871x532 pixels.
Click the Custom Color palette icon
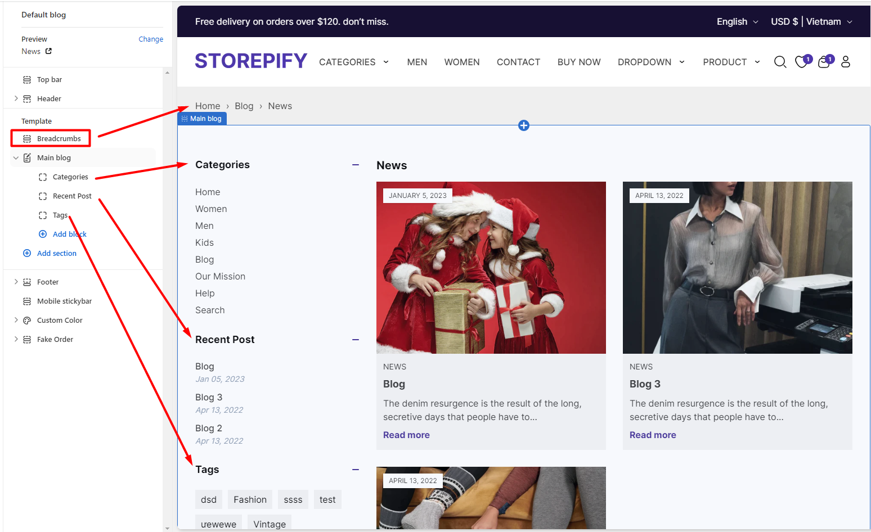click(27, 321)
